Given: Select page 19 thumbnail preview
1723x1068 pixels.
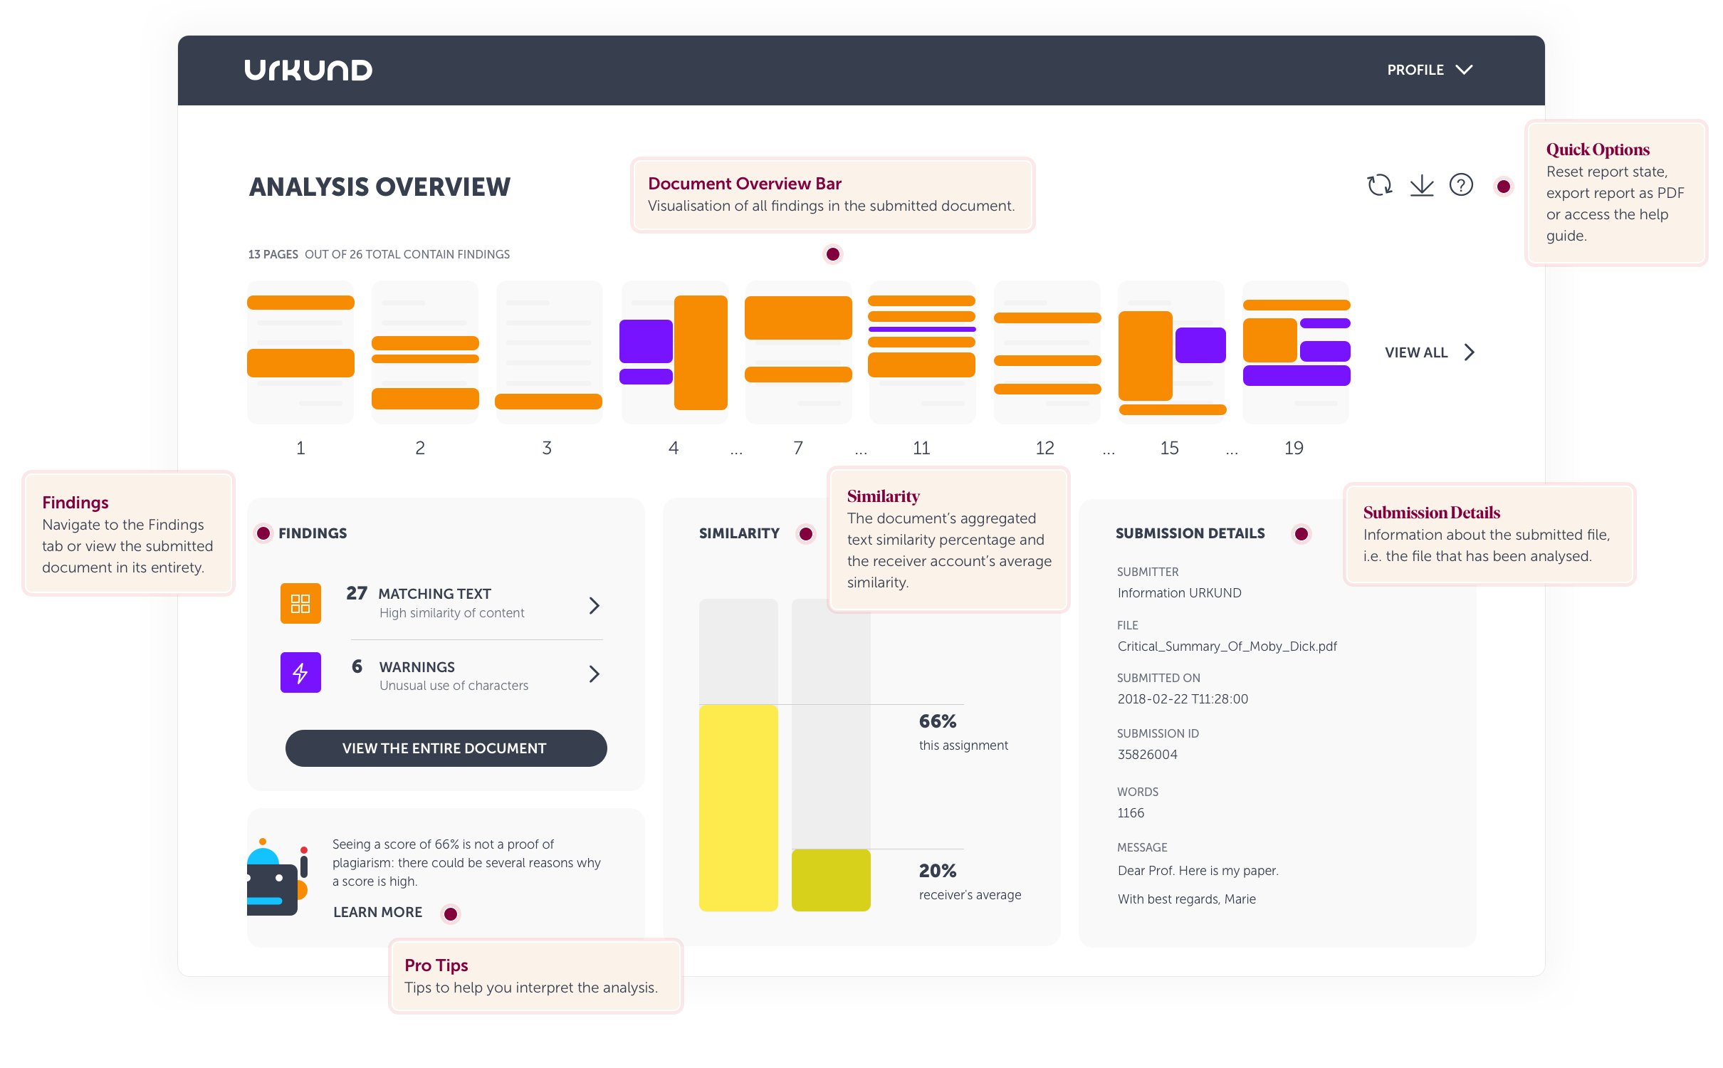Looking at the screenshot, I should coord(1295,353).
